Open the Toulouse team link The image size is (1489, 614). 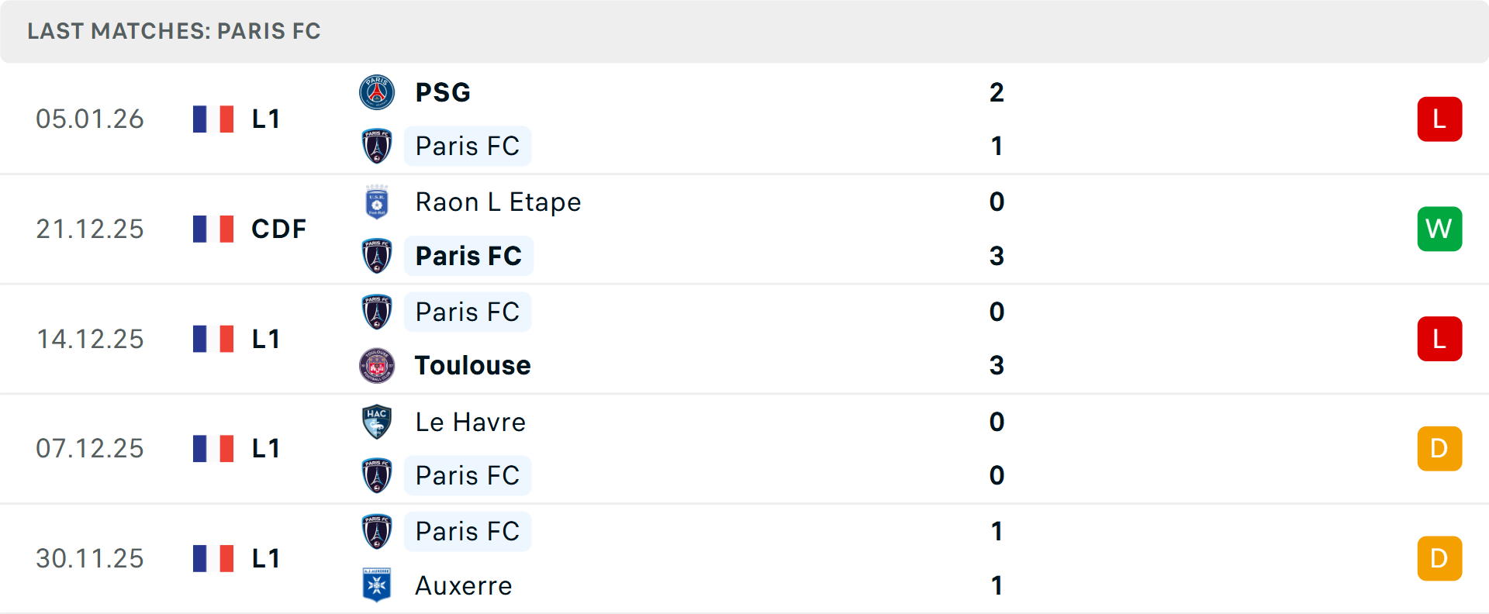tap(472, 365)
